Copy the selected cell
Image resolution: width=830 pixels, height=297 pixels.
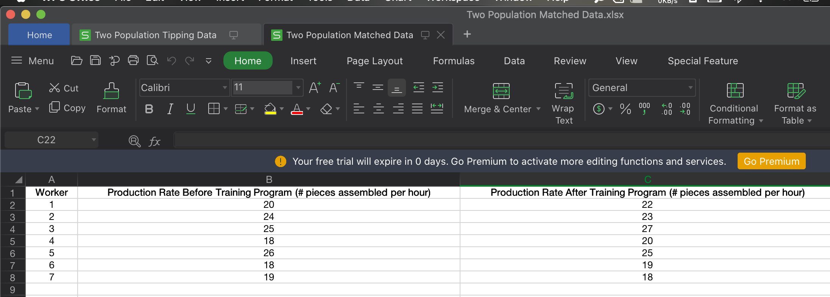coord(67,108)
